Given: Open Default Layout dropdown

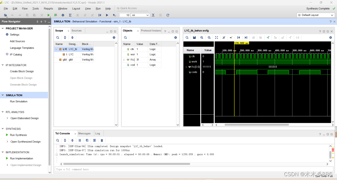Looking at the screenshot, I should point(316,15).
